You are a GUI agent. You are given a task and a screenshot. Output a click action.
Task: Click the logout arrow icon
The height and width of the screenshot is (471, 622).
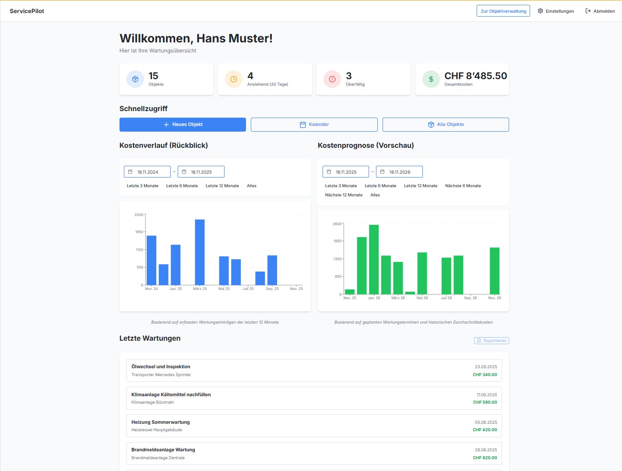click(588, 11)
